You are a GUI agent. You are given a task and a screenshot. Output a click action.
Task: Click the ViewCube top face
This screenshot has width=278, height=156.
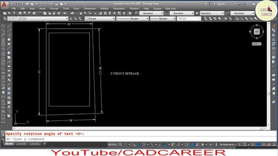[257, 32]
